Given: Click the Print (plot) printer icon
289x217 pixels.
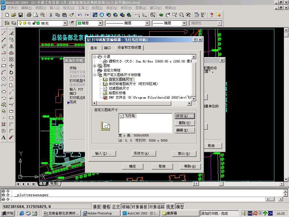Looking at the screenshot, I should coord(29,15).
